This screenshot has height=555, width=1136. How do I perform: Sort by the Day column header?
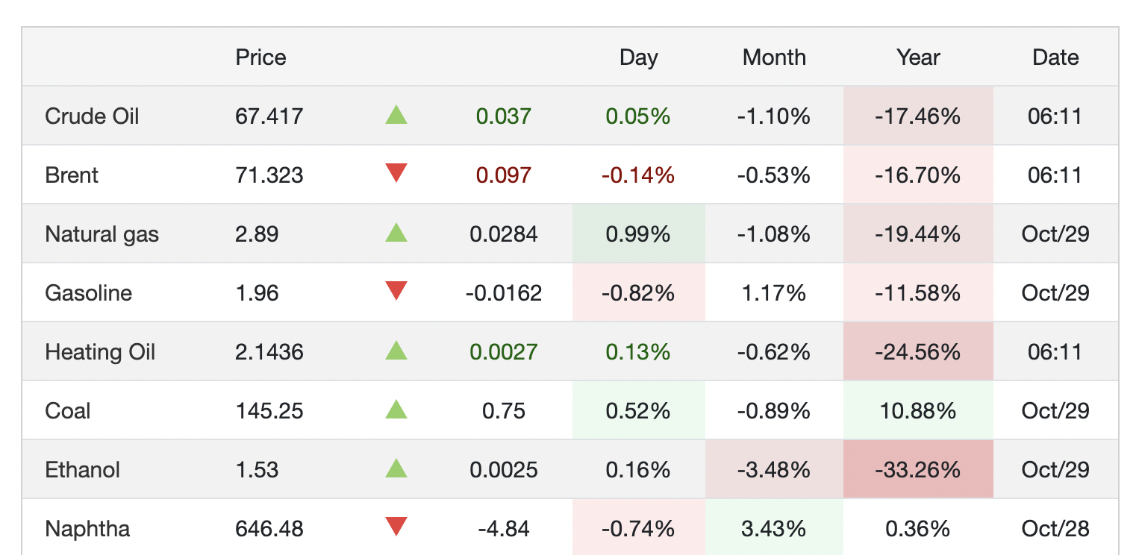click(x=639, y=57)
